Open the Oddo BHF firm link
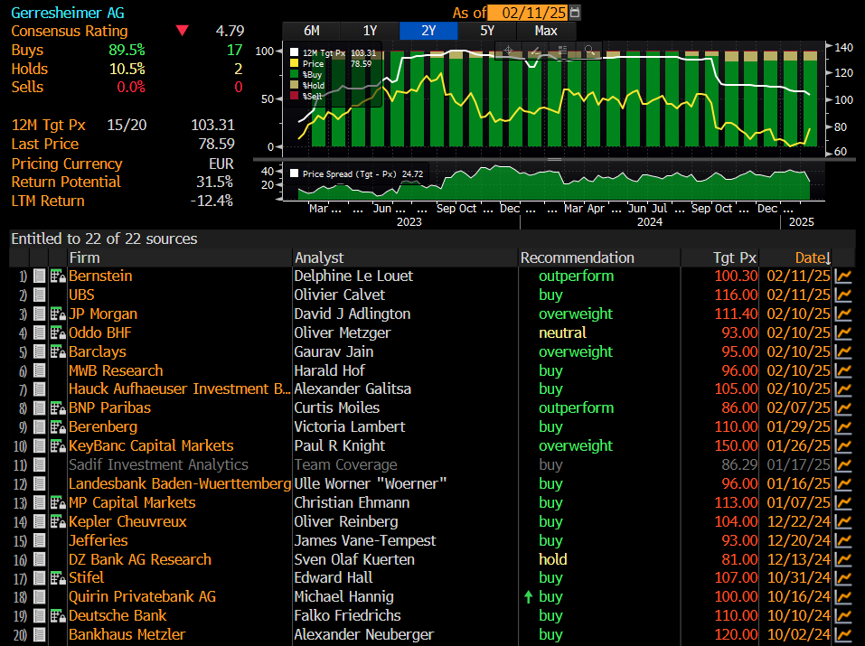The width and height of the screenshot is (865, 646). (x=100, y=332)
